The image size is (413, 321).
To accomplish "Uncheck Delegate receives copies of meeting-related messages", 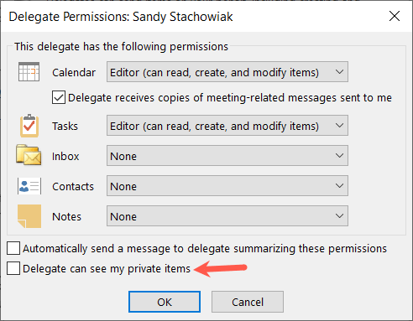I will point(59,97).
